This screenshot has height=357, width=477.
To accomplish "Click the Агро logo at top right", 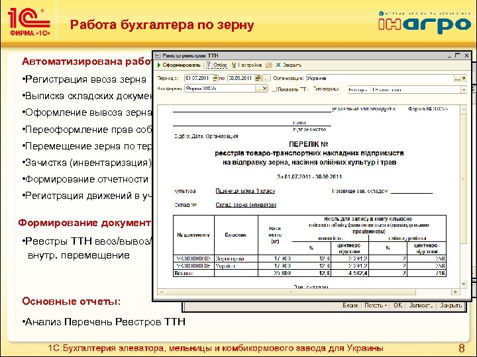I will [x=425, y=23].
